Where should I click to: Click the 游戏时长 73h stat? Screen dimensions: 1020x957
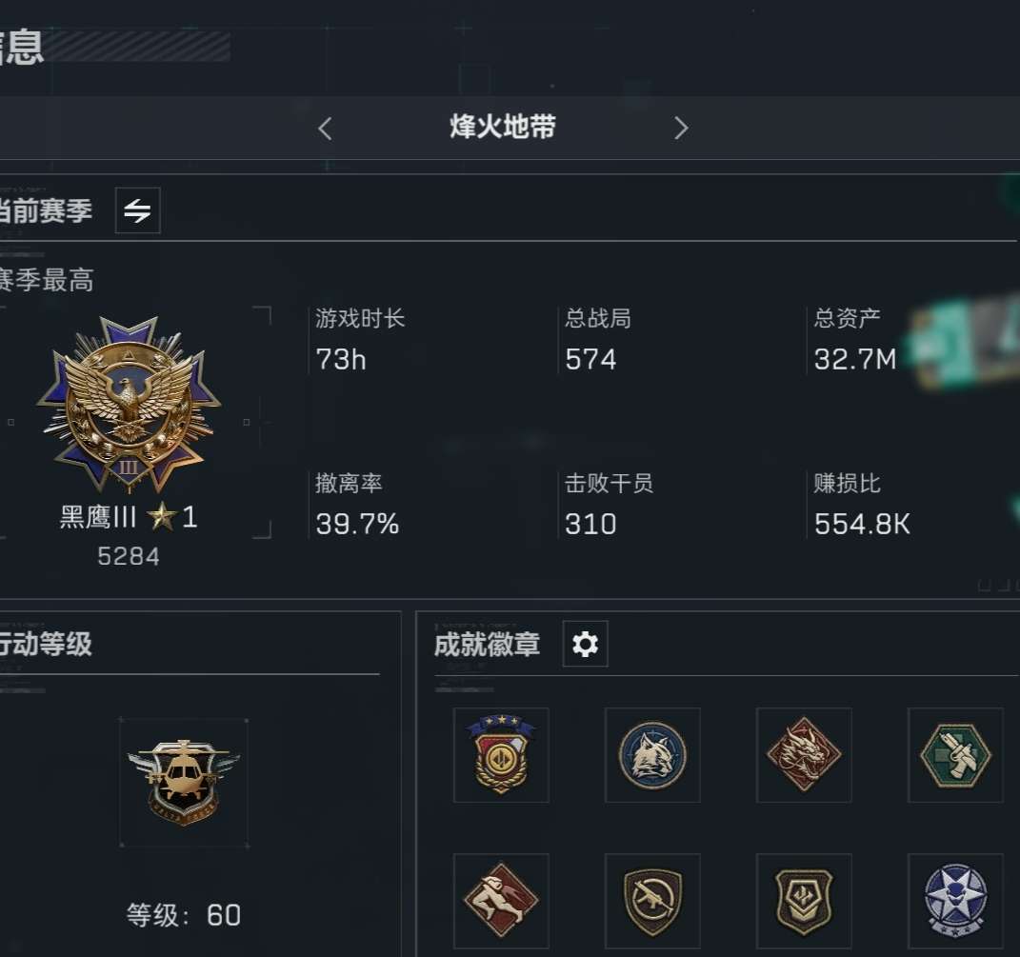coord(360,340)
